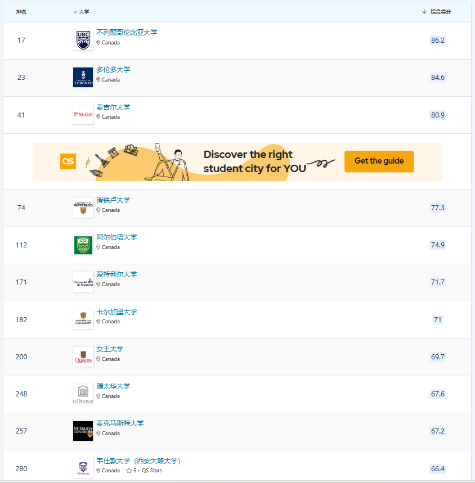Viewport: 475px width, 483px height.
Task: Click the location pin icon under 渥太华大学
Action: [x=98, y=396]
